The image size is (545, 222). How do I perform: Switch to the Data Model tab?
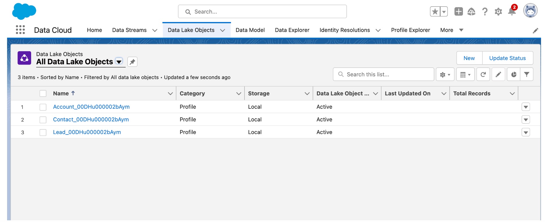(250, 30)
